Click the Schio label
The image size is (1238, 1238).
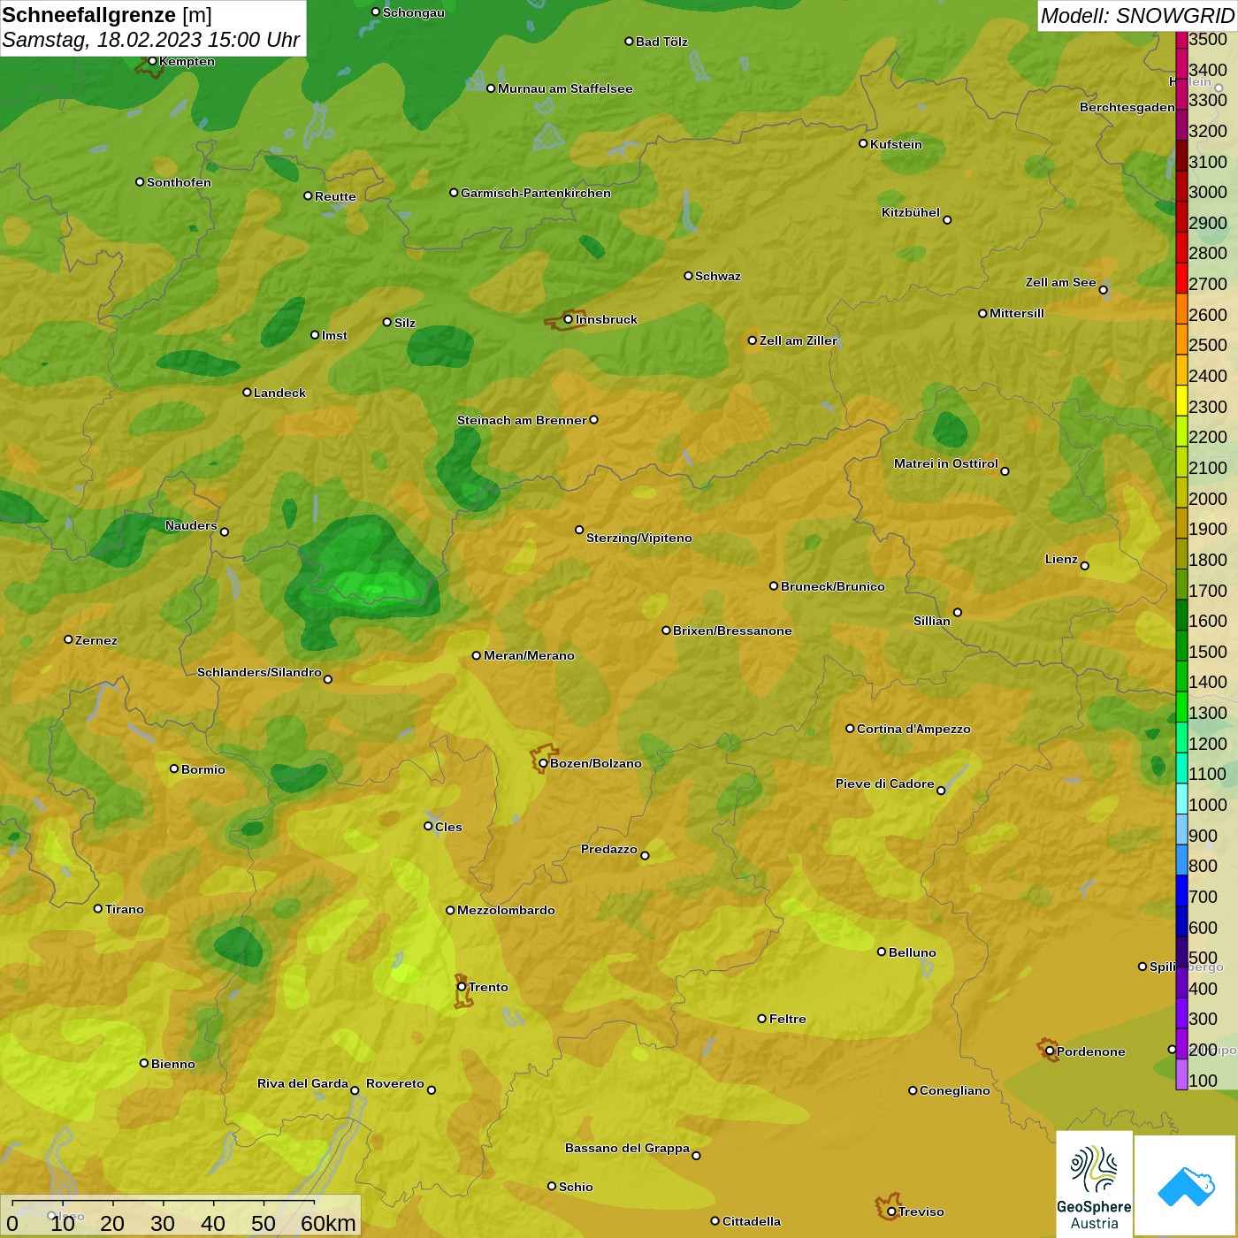[577, 1187]
